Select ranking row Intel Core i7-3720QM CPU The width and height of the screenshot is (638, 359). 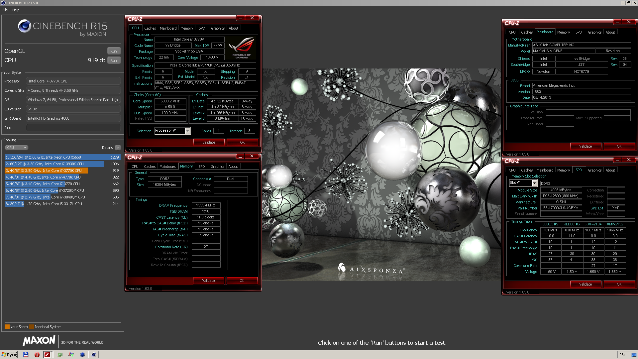pyautogui.click(x=62, y=190)
